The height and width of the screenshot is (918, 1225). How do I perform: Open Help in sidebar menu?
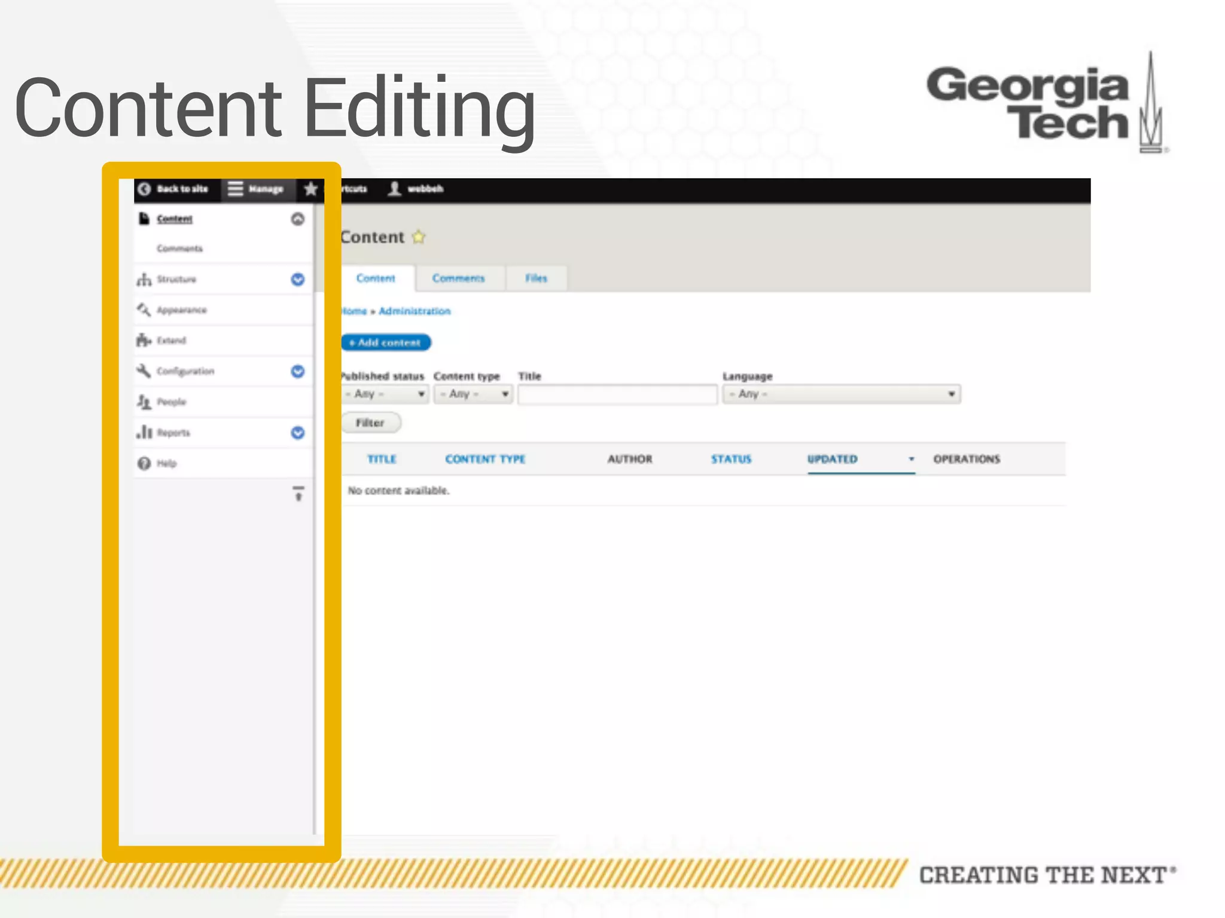[x=167, y=464]
